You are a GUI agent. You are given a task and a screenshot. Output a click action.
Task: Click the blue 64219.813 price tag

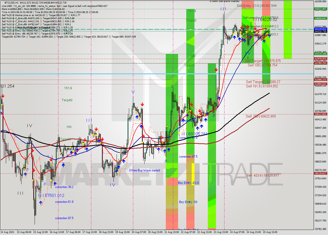coord(320,29)
